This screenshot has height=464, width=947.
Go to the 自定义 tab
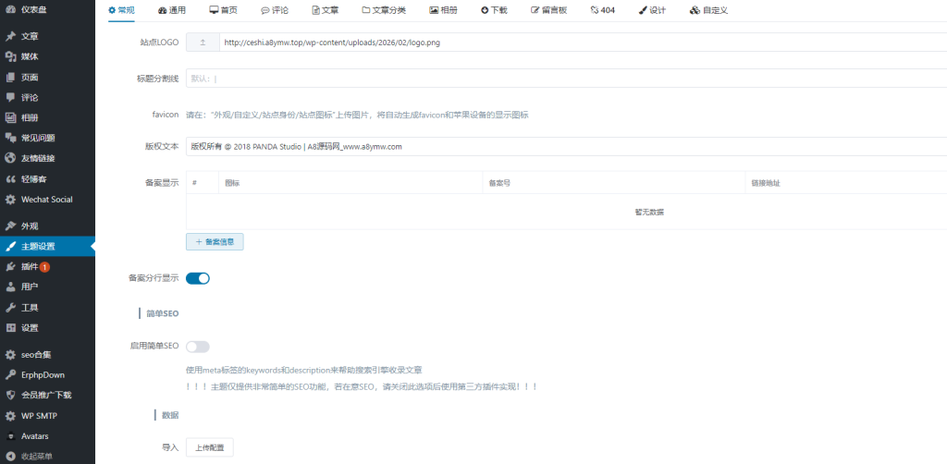tap(708, 10)
